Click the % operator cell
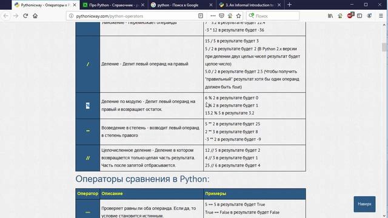 [87, 106]
